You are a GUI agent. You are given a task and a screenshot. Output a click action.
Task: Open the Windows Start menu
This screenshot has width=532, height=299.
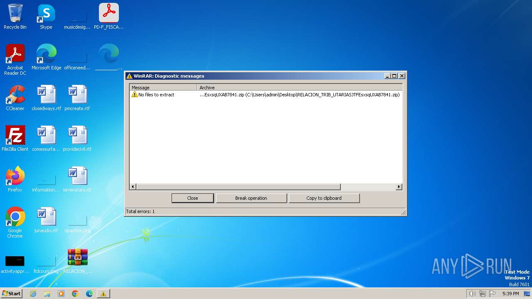tap(11, 293)
